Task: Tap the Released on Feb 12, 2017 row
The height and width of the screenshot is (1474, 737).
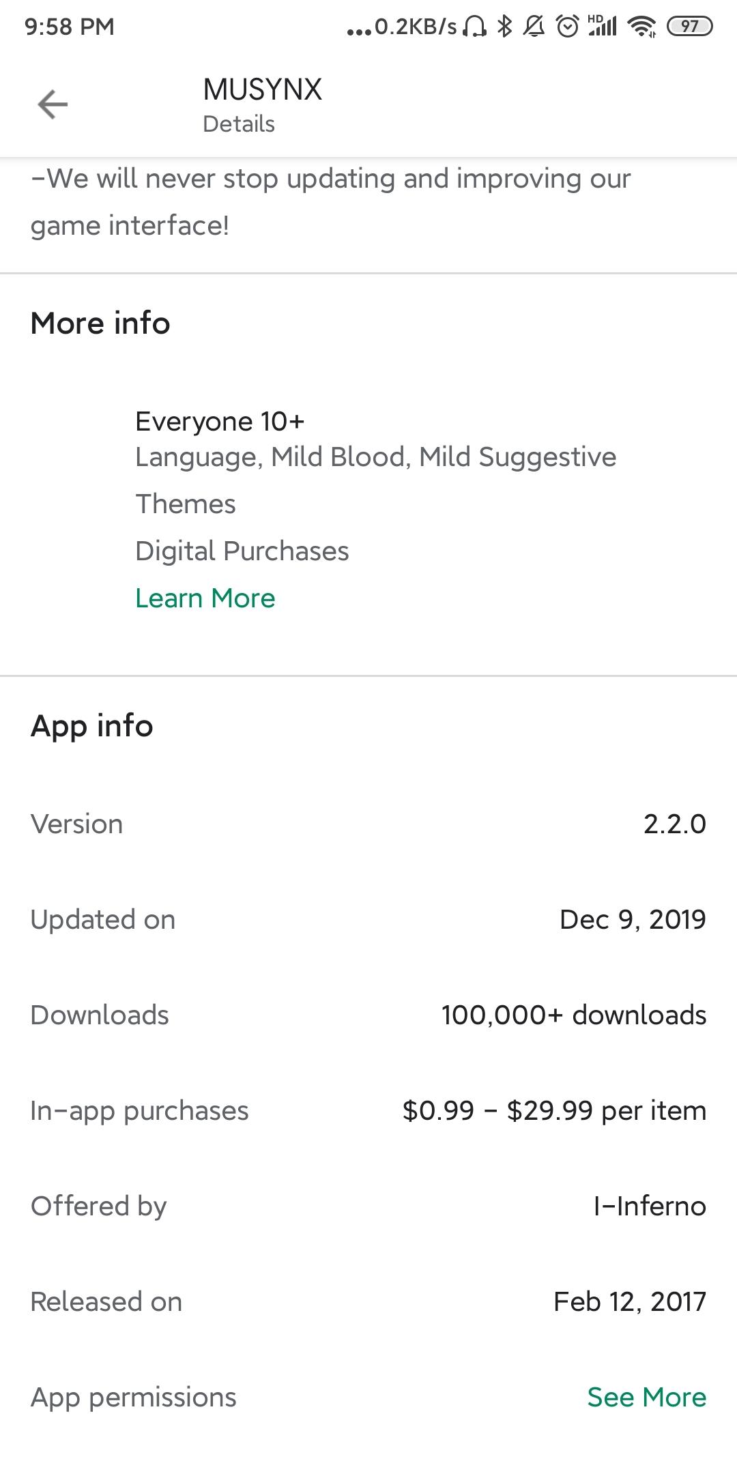Action: click(x=369, y=1301)
